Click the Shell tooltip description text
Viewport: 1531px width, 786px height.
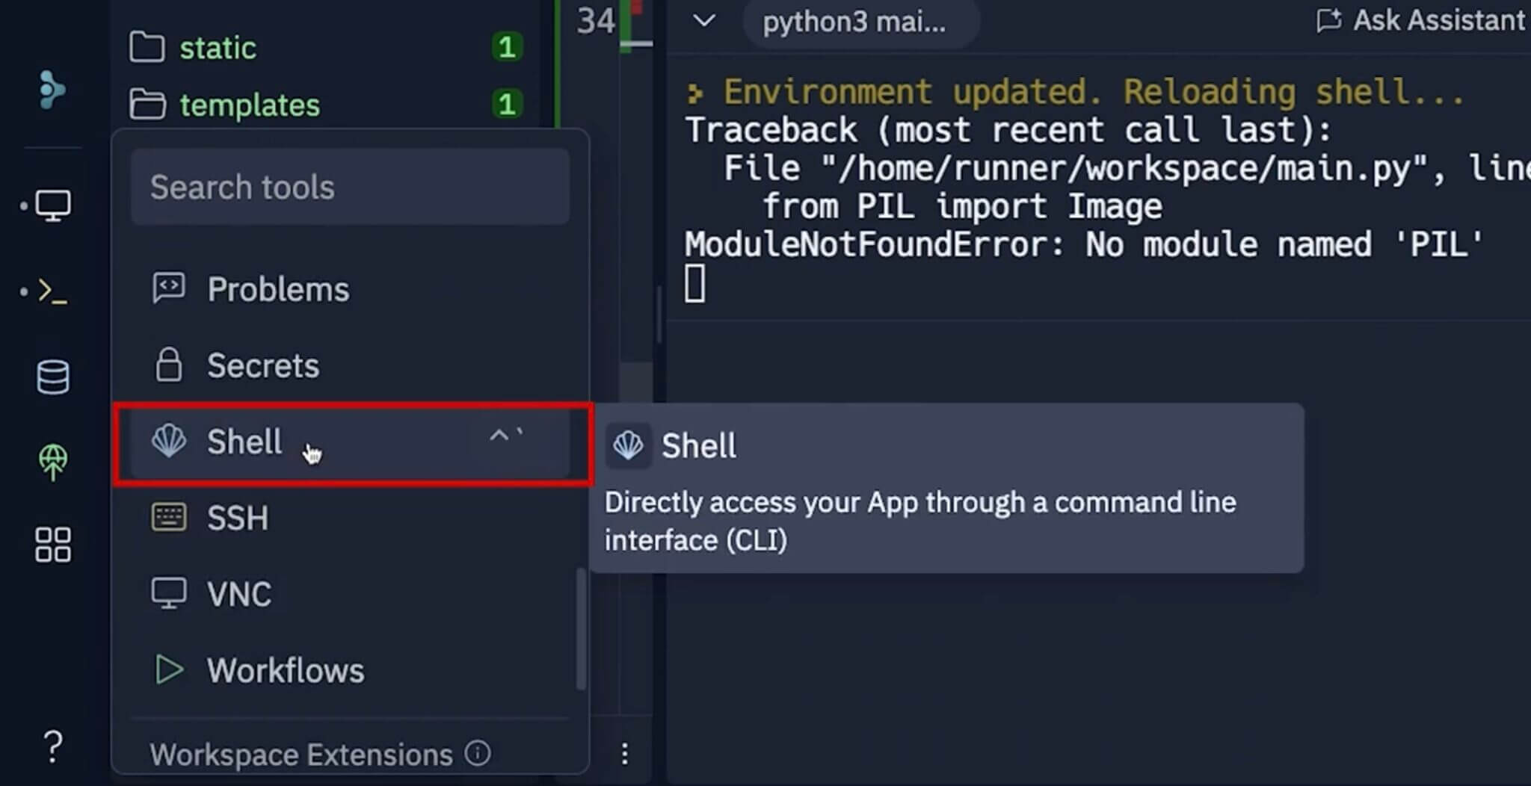(x=920, y=522)
